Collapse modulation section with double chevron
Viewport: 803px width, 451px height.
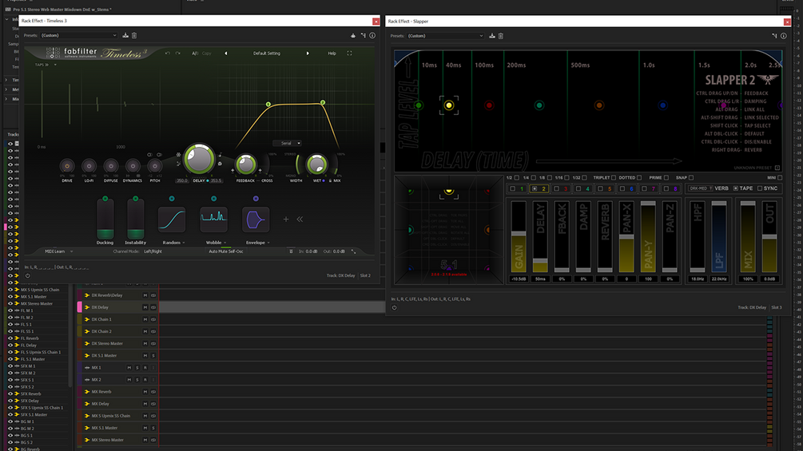[x=300, y=220]
